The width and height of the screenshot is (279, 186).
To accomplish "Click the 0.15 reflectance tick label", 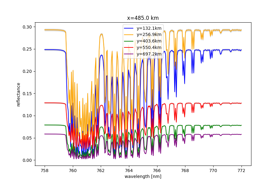I will pyautogui.click(x=27, y=94).
